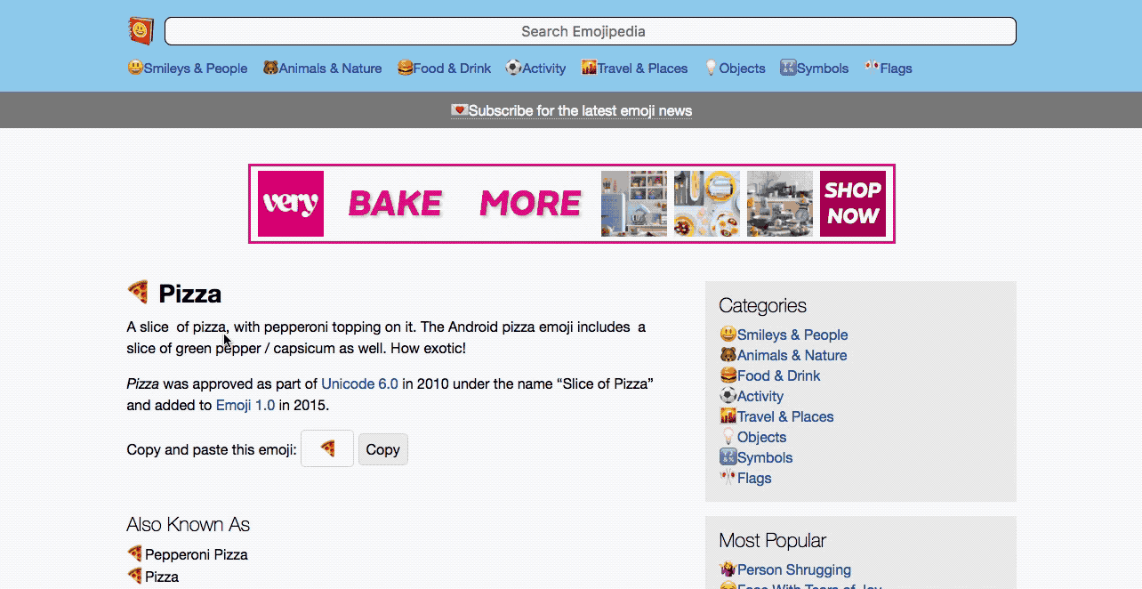This screenshot has height=589, width=1142.
Task: Click the bear icon next to Animals & Nature in sidebar
Action: coord(728,355)
